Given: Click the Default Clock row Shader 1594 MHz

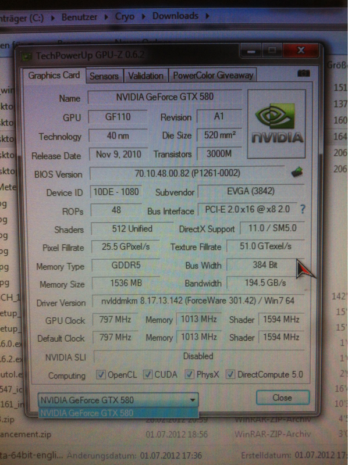Looking at the screenshot, I should (x=281, y=337).
